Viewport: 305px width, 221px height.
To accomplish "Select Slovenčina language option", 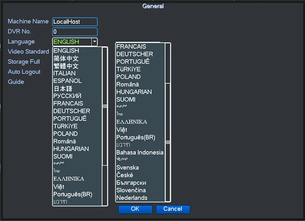I will click(x=140, y=190).
